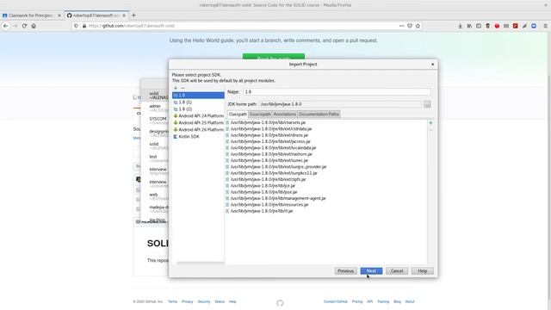Click the remove classpath entry minus icon
The image size is (551, 310).
click(430, 130)
